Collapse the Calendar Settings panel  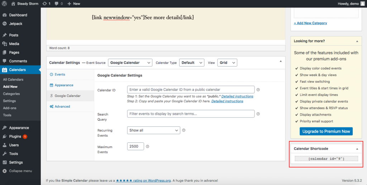tap(281, 61)
